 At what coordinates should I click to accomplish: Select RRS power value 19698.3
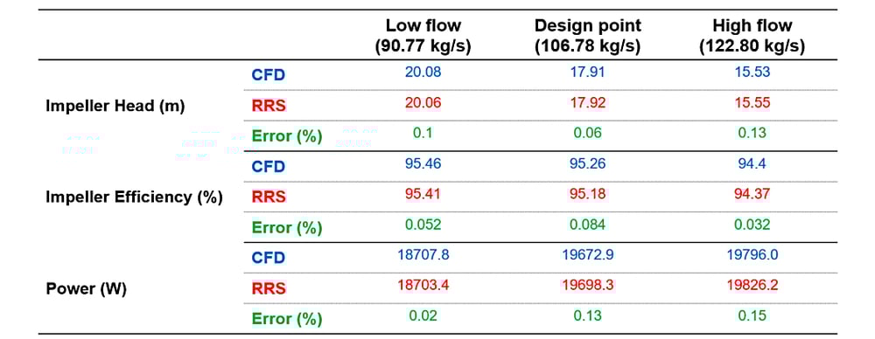(588, 285)
